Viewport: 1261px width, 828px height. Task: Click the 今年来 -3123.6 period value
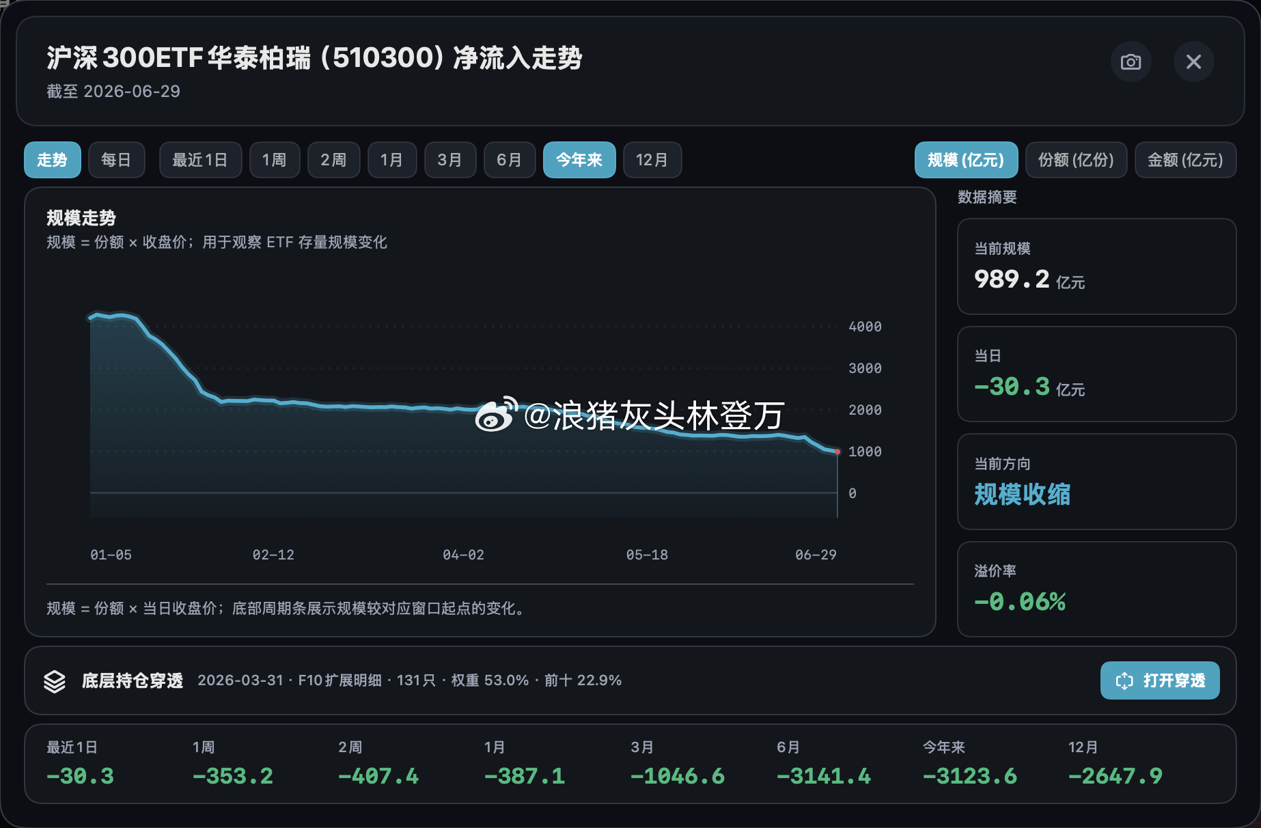[970, 776]
